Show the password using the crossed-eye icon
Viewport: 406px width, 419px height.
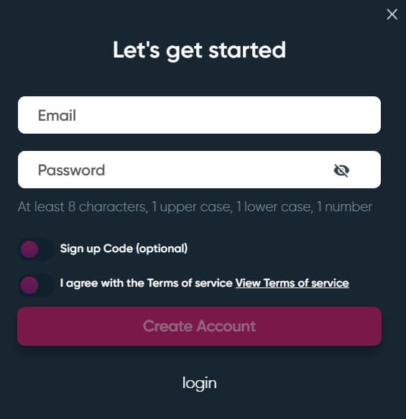point(341,170)
